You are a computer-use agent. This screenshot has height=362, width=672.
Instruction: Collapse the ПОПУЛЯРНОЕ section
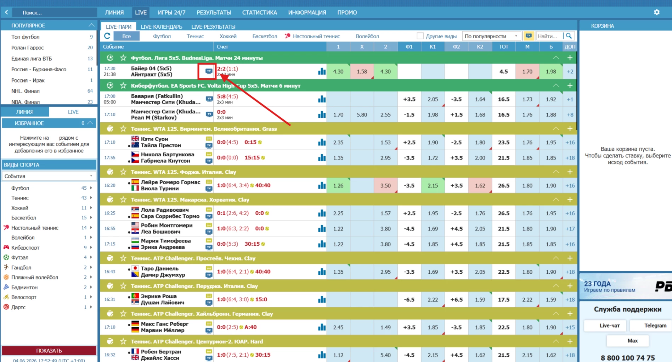tap(91, 25)
